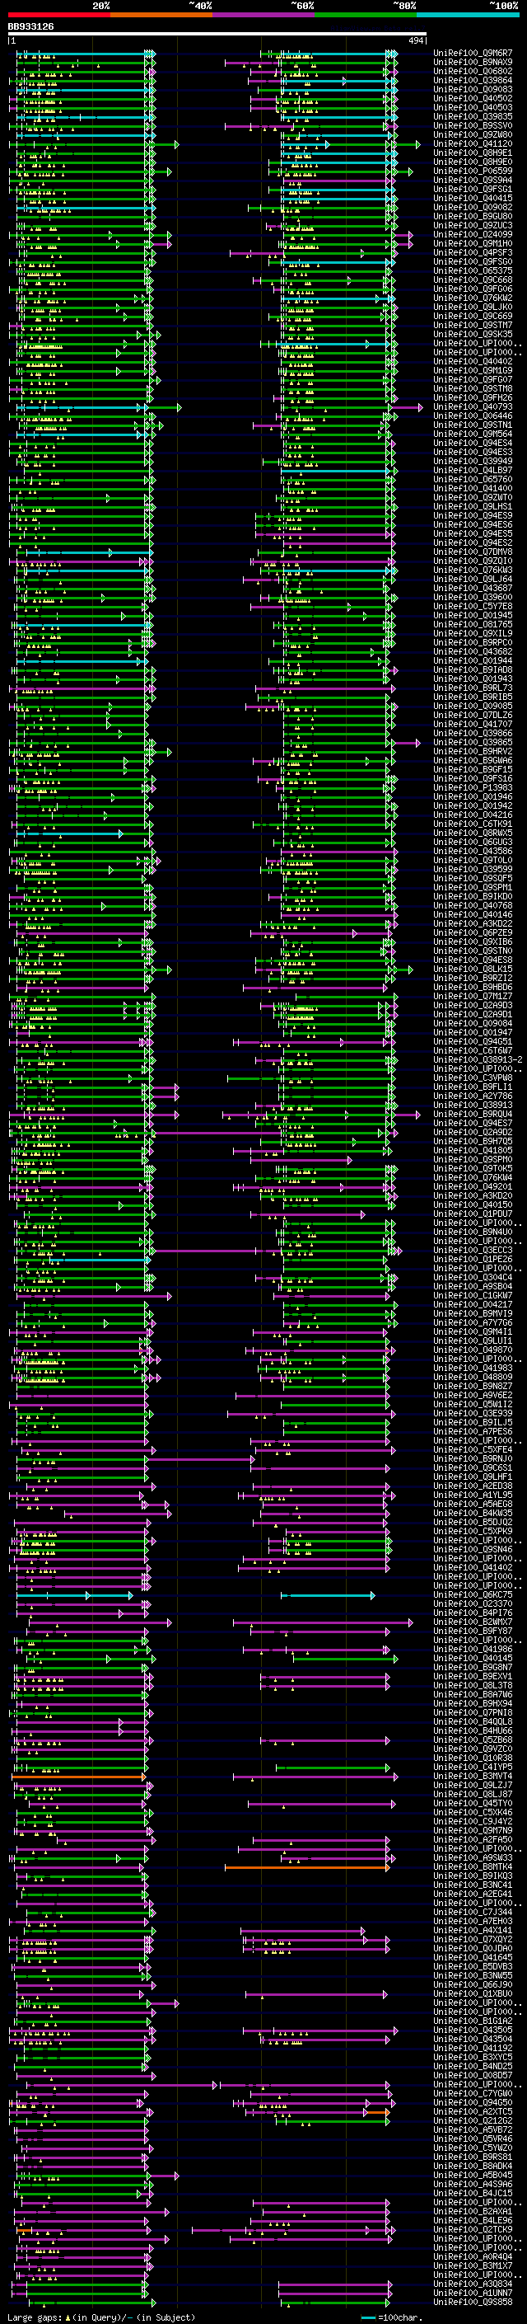Open hit UniRef100_Q9M6R7
Screen dimensions: 527x2324
click(x=473, y=54)
